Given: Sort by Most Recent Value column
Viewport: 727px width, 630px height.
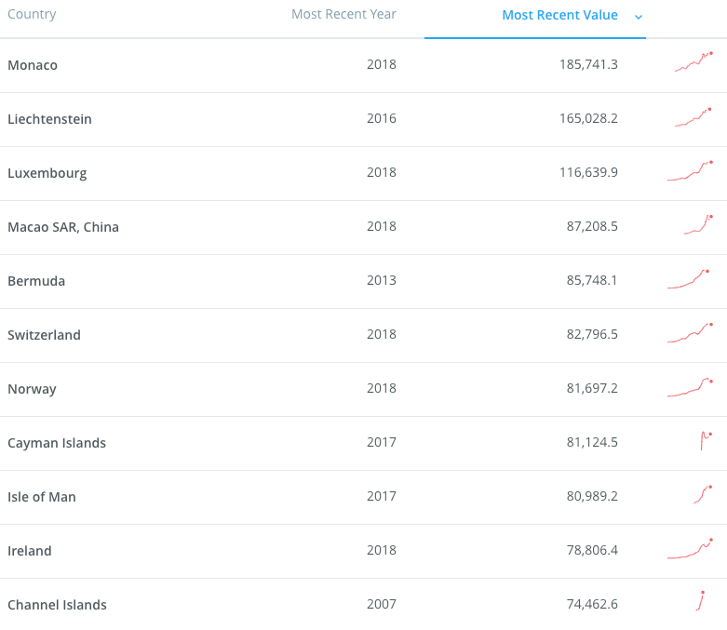Looking at the screenshot, I should click(559, 15).
